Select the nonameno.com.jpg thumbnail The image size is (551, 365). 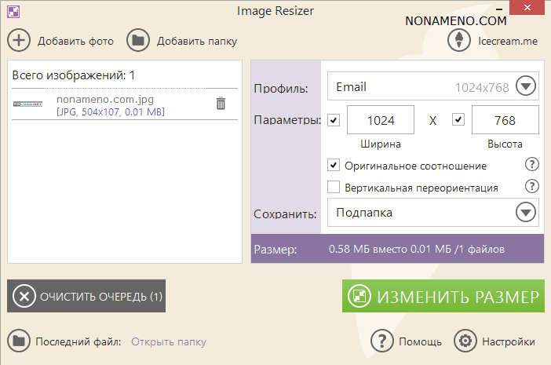coord(28,104)
